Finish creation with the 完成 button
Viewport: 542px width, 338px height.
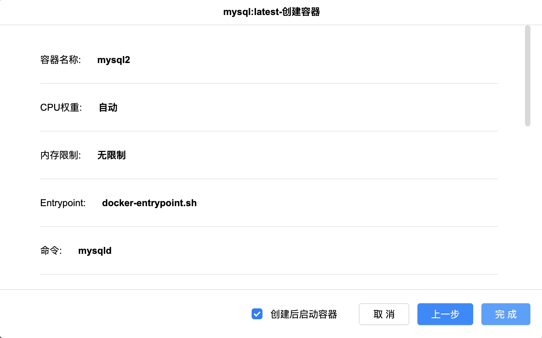[506, 314]
